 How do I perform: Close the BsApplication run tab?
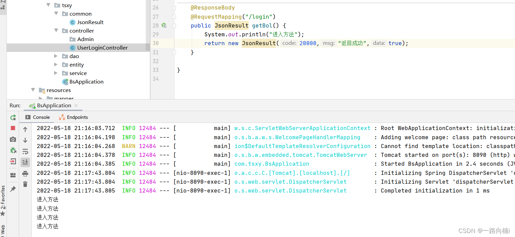(76, 106)
